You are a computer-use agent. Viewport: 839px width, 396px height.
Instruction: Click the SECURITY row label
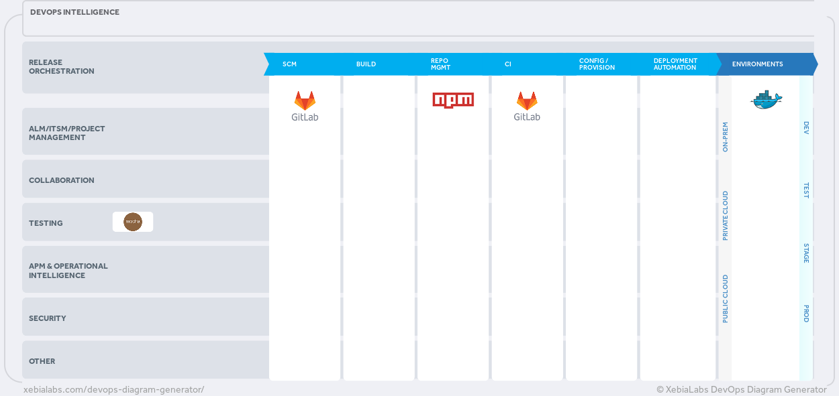click(47, 318)
